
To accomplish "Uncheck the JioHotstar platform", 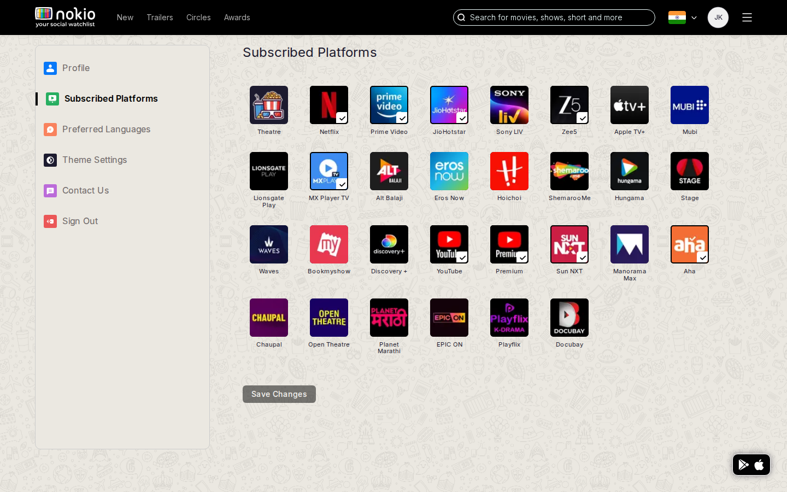I will pos(449,105).
